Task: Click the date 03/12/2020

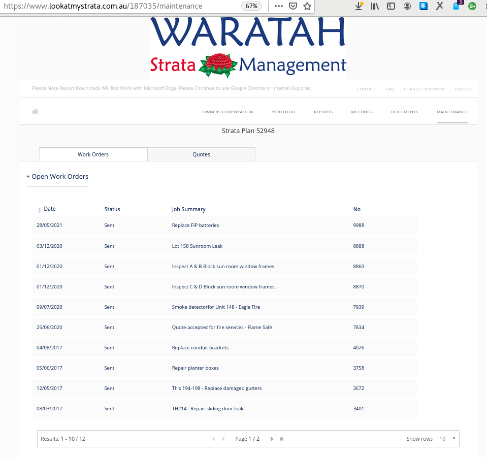Action: pos(49,246)
